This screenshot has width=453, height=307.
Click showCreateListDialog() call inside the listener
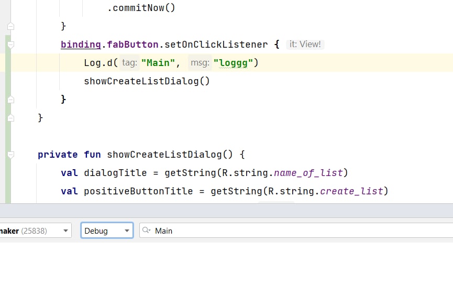[147, 81]
